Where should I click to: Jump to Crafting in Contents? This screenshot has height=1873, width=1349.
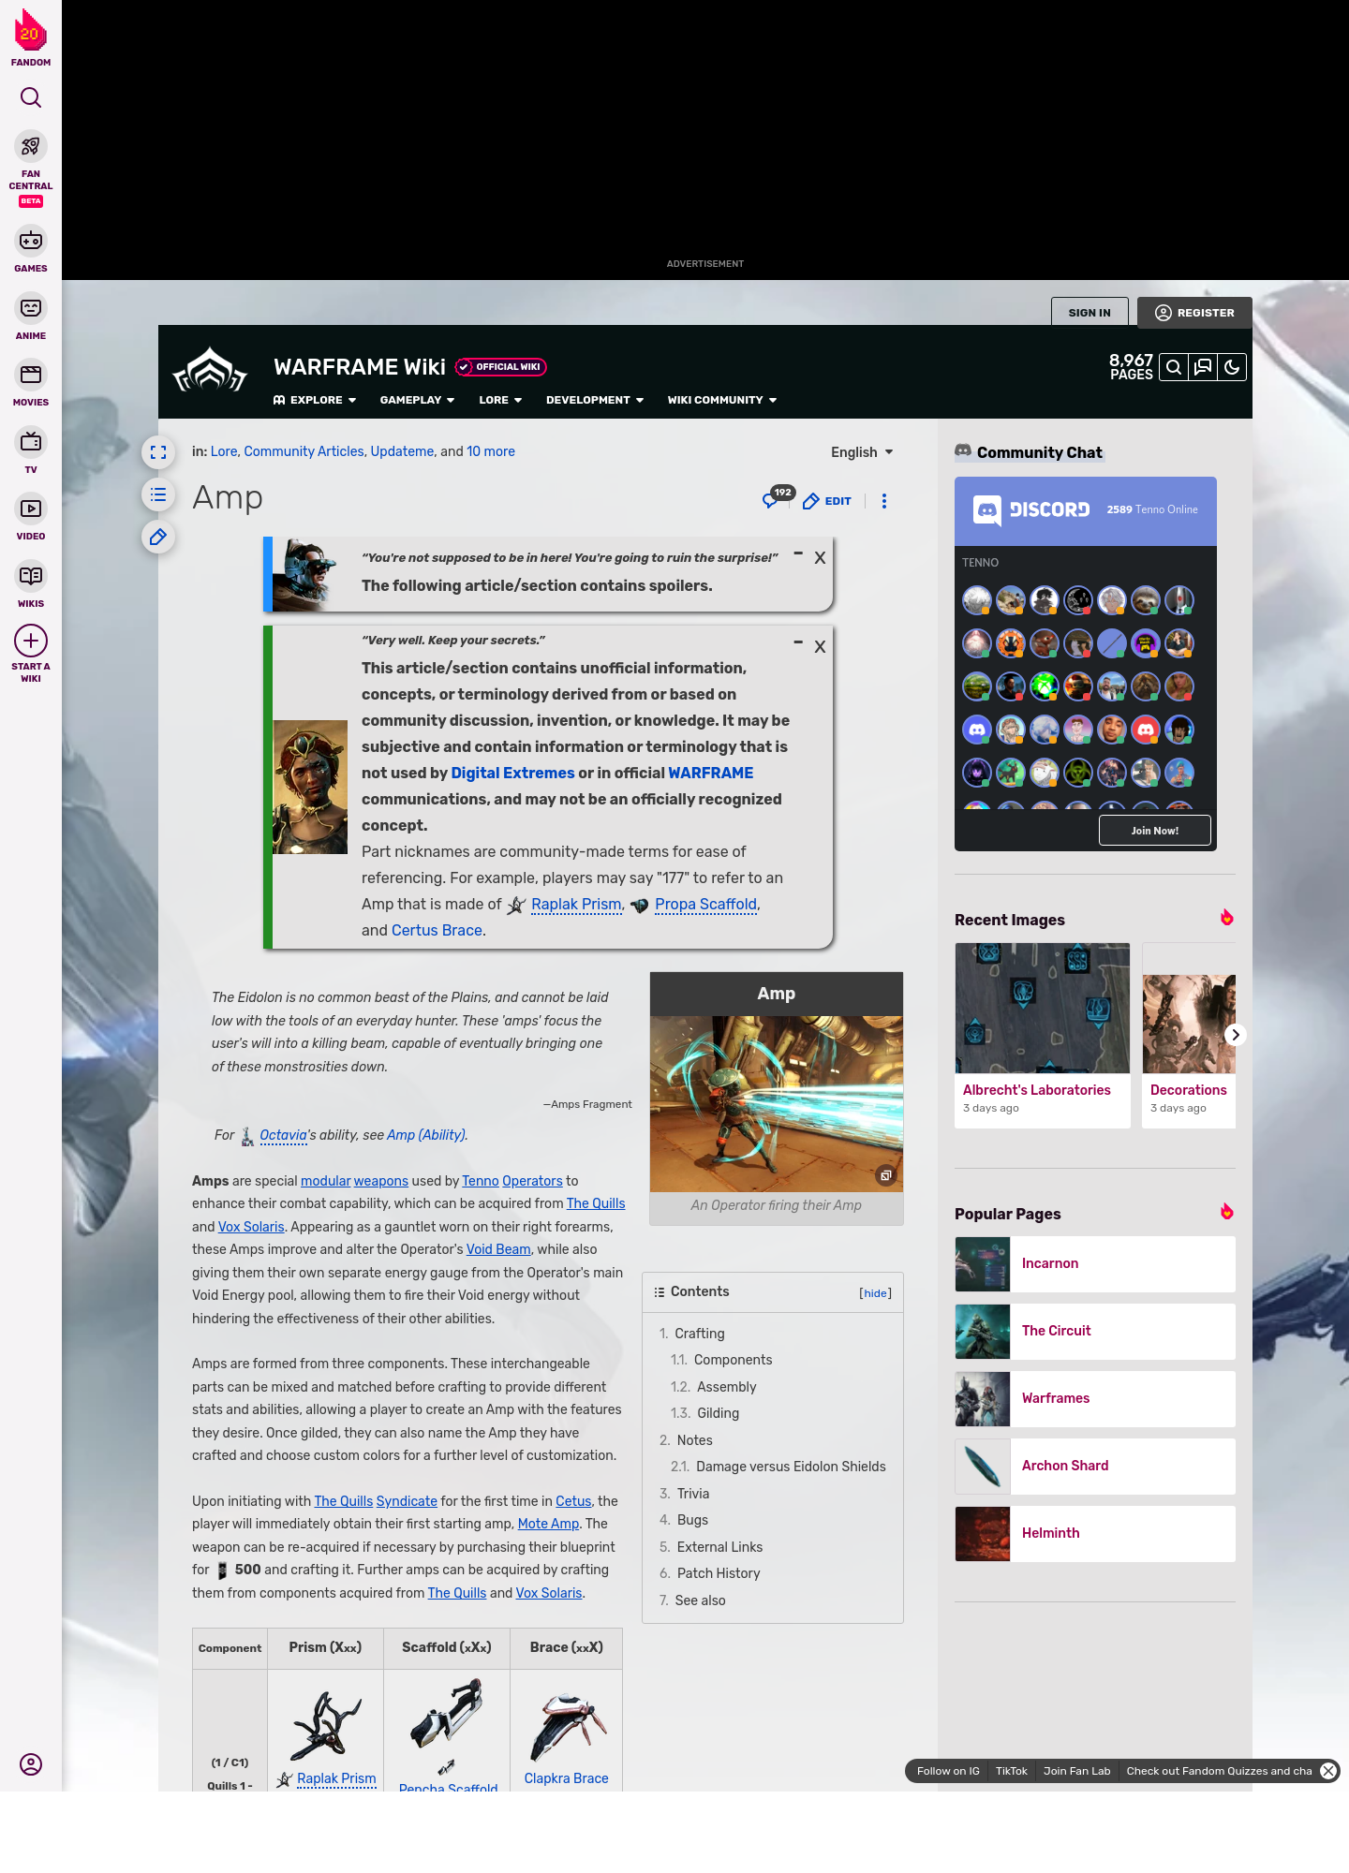(699, 1334)
